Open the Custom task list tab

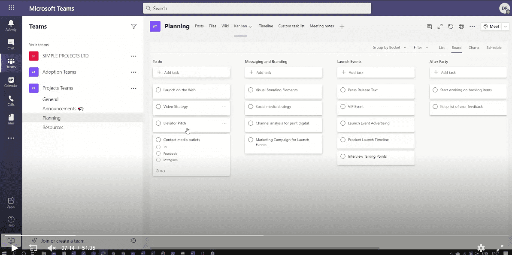291,26
